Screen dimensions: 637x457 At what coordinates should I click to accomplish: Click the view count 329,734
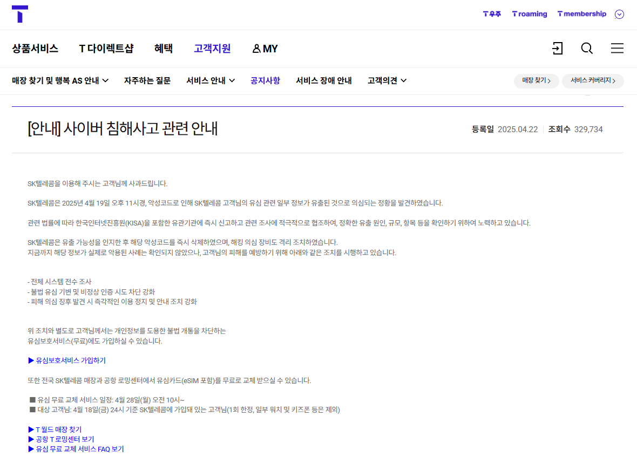(588, 129)
